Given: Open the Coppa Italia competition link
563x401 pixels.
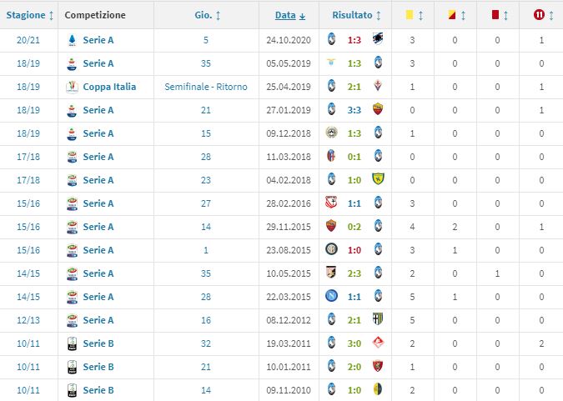Looking at the screenshot, I should click(x=108, y=87).
